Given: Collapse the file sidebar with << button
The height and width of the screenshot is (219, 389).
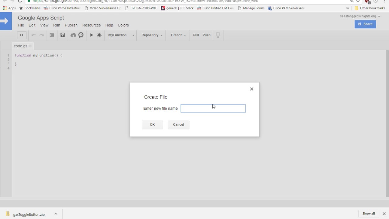Looking at the screenshot, I should coord(21,35).
